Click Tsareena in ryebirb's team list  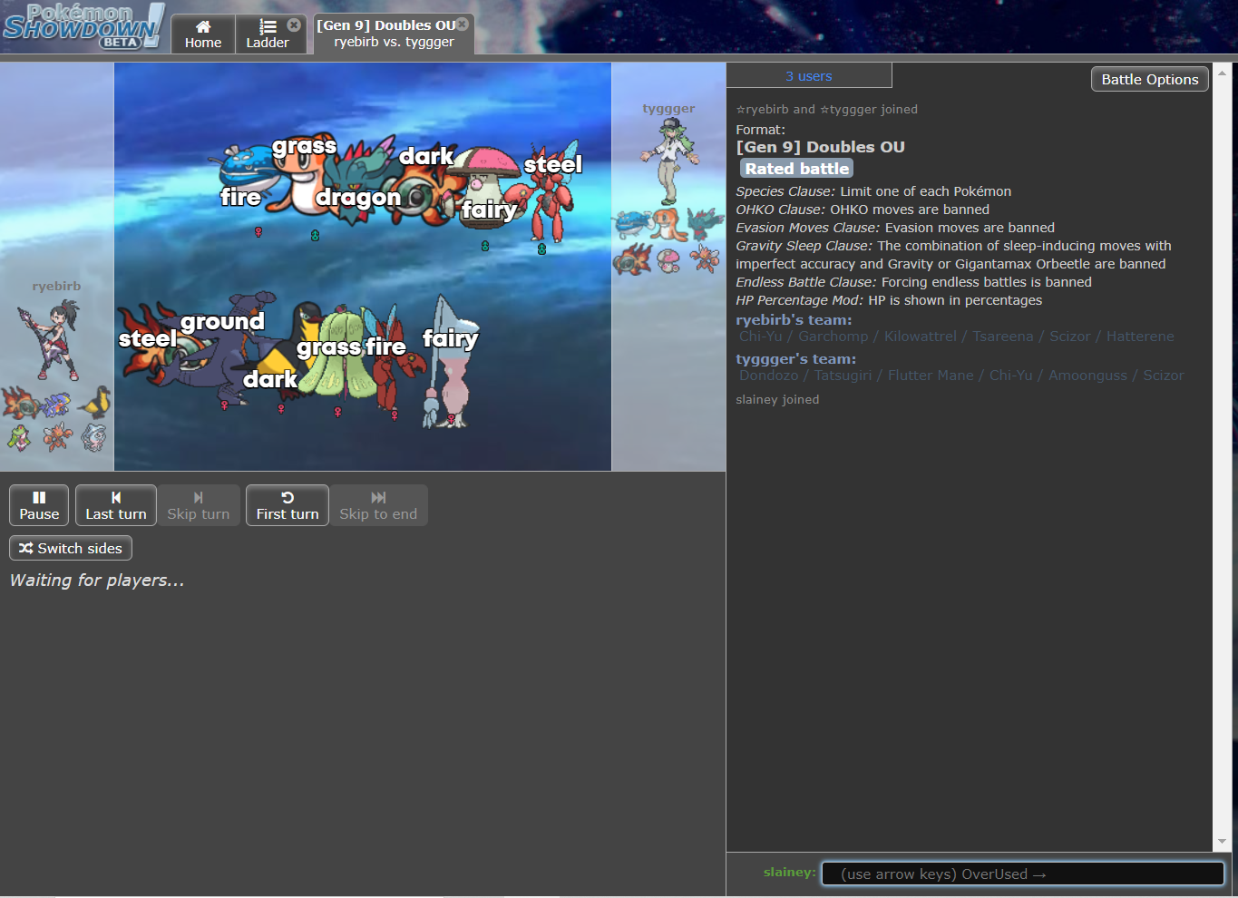point(1002,337)
